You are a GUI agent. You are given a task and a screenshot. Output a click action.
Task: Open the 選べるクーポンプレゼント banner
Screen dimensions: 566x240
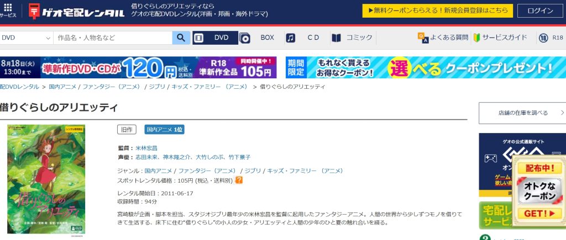click(426, 67)
